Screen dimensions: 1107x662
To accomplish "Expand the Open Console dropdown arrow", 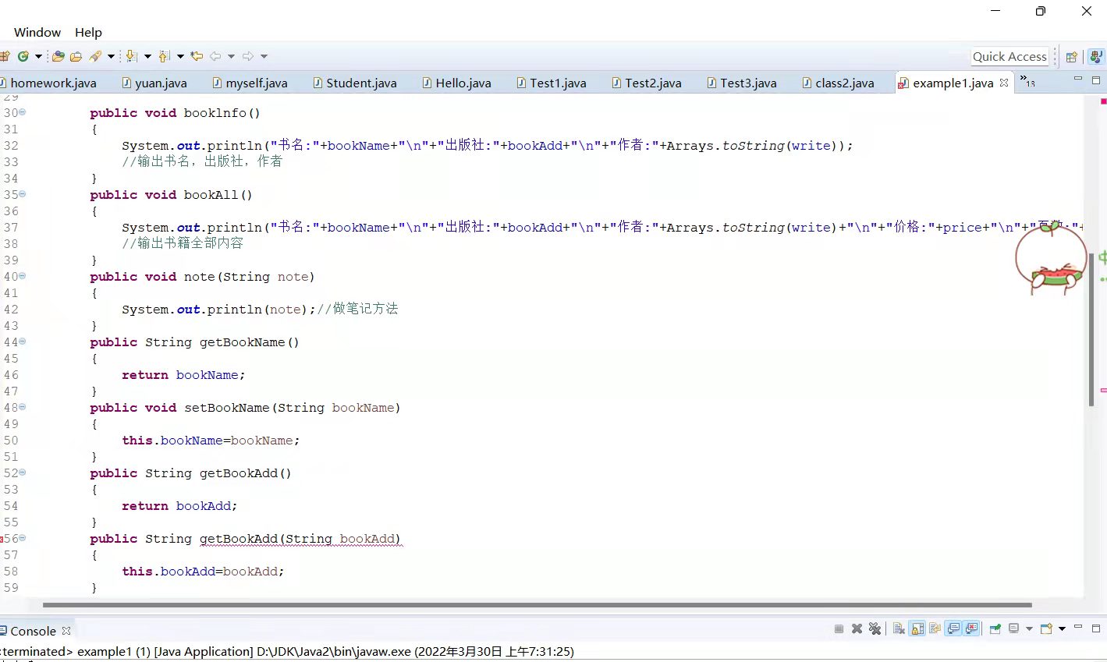I will click(x=1062, y=632).
